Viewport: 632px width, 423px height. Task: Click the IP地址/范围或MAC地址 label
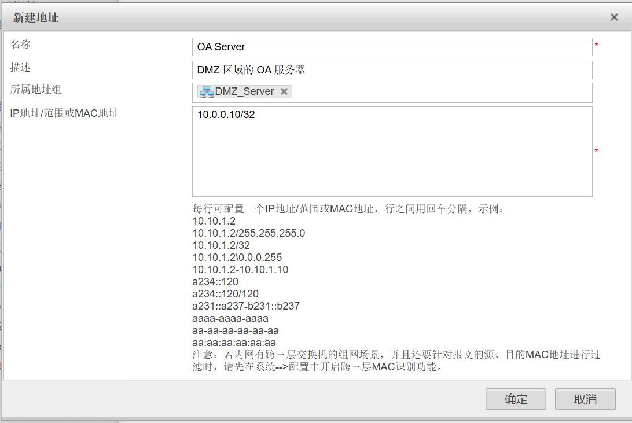[x=64, y=113]
